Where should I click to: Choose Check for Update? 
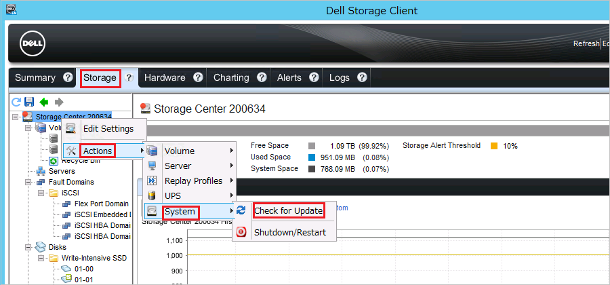click(288, 210)
